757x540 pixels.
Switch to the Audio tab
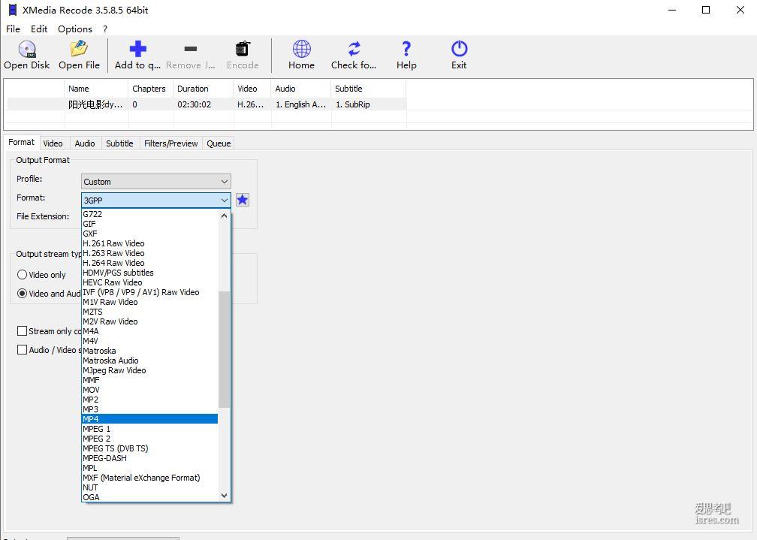(x=84, y=143)
